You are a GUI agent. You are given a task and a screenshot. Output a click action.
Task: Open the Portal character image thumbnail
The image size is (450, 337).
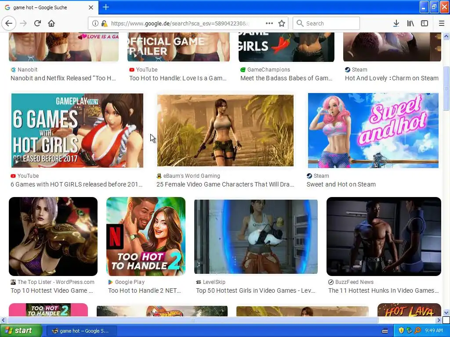(x=256, y=237)
